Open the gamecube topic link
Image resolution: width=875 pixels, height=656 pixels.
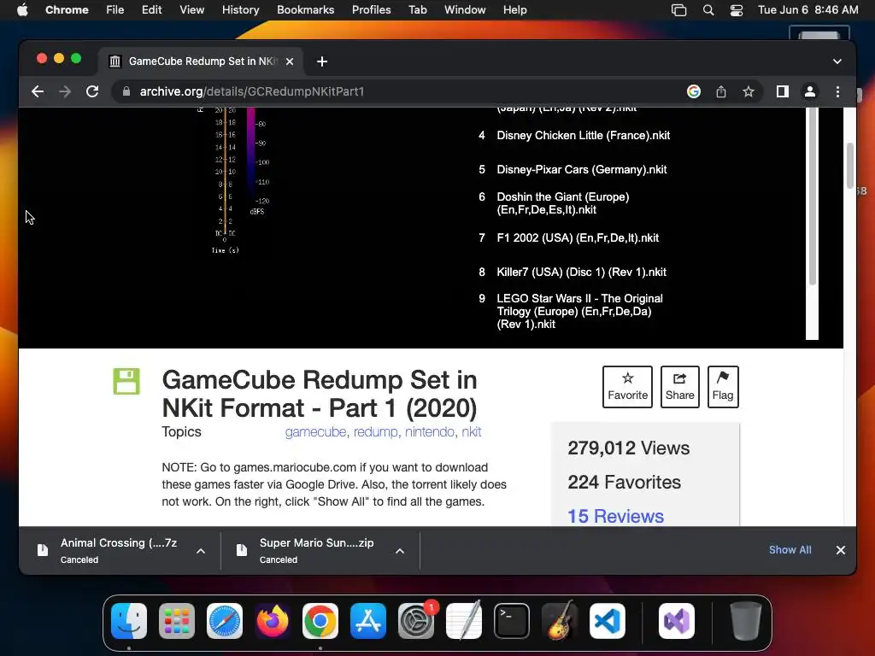click(315, 431)
